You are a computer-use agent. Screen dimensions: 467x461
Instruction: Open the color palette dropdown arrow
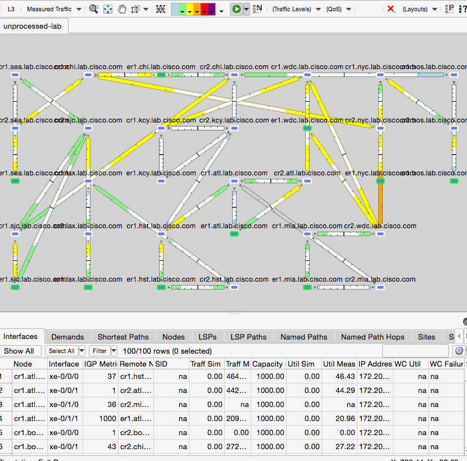point(221,11)
